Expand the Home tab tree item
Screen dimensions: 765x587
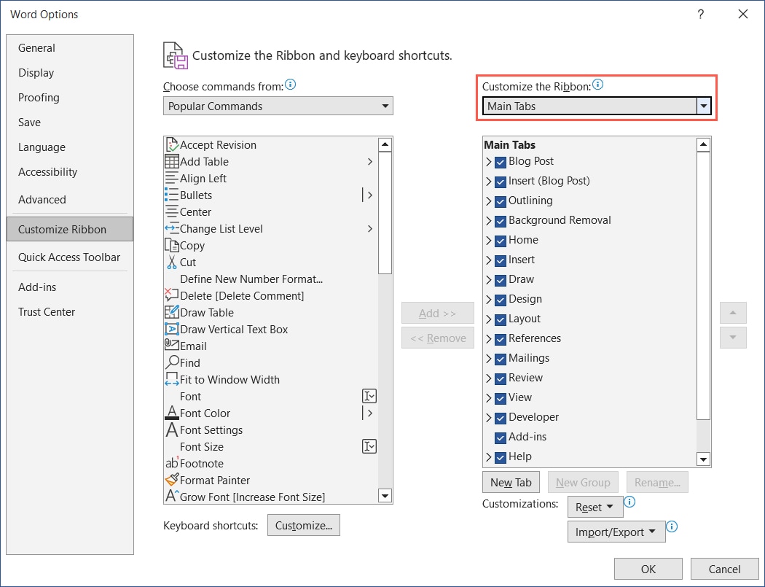pos(489,240)
